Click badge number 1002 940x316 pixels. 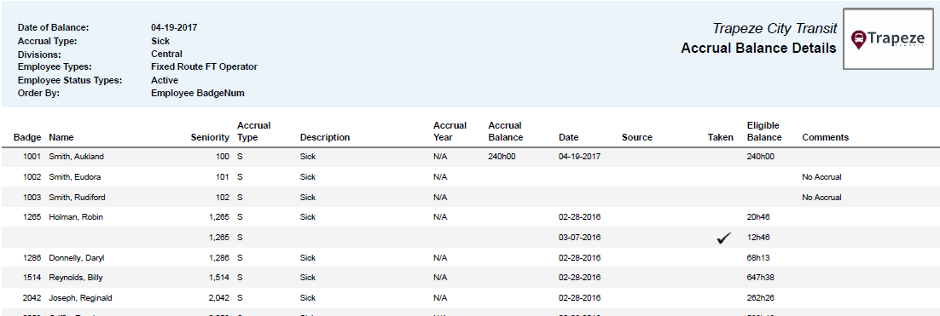(32, 177)
